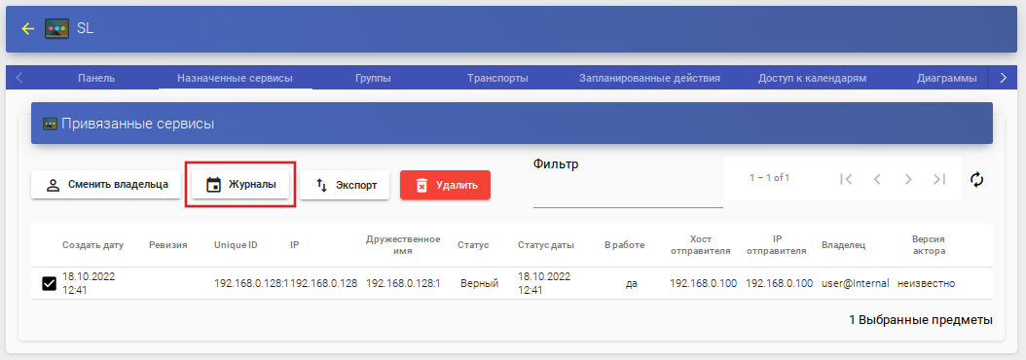The image size is (1026, 360).
Task: Click the 1 Выбранные предметы summary text
Action: click(921, 320)
